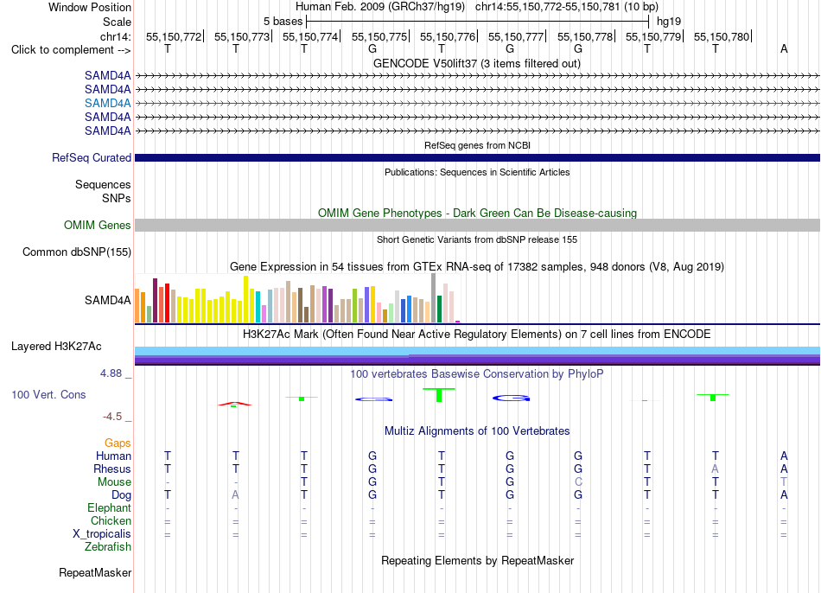Select the "Human" alignment species label
Image resolution: width=821 pixels, height=593 pixels.
113,456
